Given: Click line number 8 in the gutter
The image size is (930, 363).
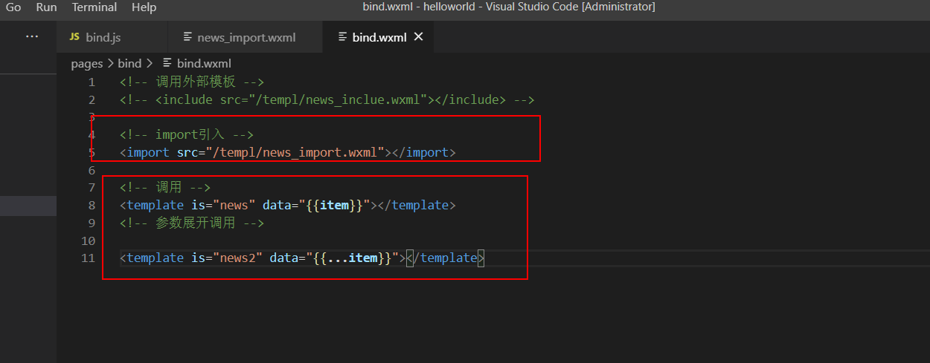Looking at the screenshot, I should pyautogui.click(x=92, y=205).
